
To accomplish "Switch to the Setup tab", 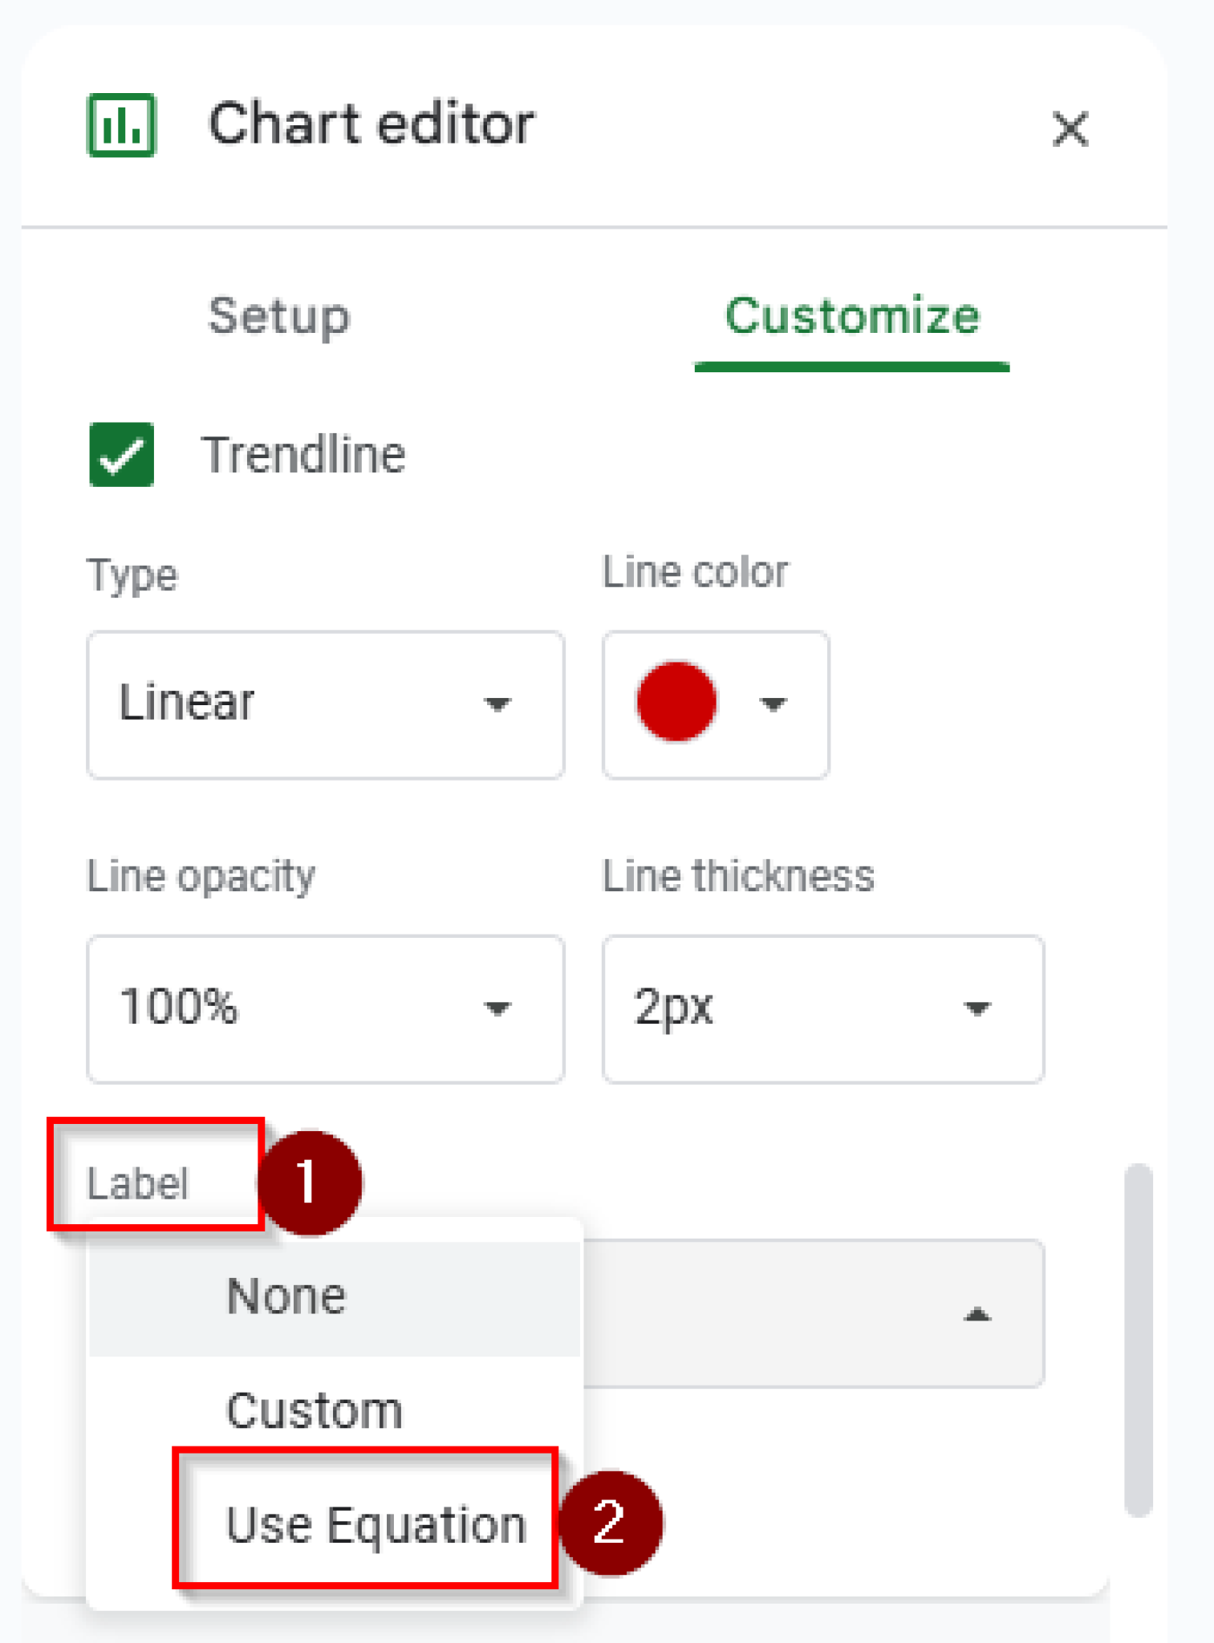I will [x=278, y=316].
